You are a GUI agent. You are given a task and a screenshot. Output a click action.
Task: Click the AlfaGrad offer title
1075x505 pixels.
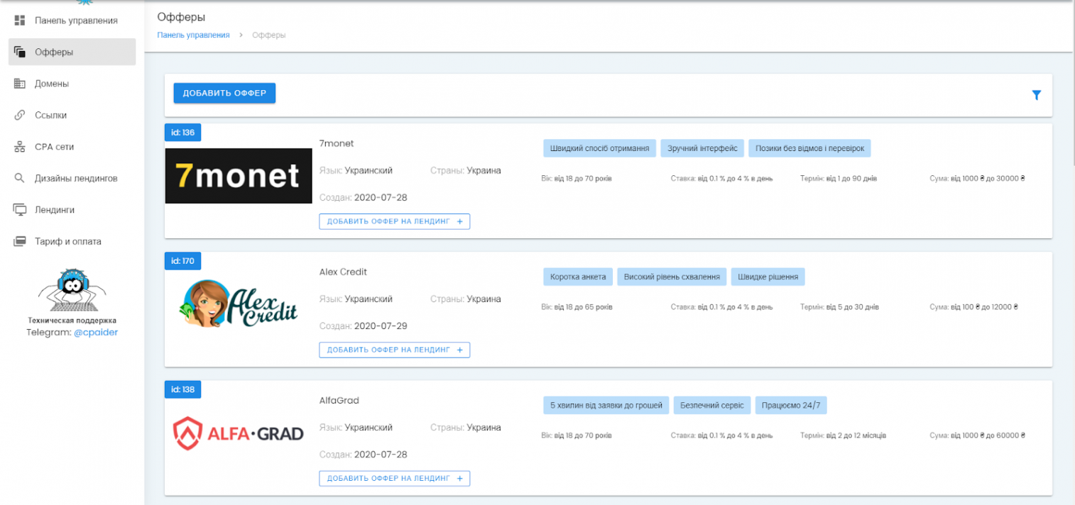pyautogui.click(x=339, y=400)
